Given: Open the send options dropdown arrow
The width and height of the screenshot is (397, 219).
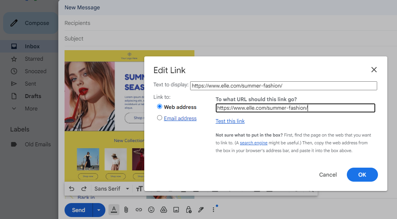Looking at the screenshot, I should pyautogui.click(x=99, y=210).
